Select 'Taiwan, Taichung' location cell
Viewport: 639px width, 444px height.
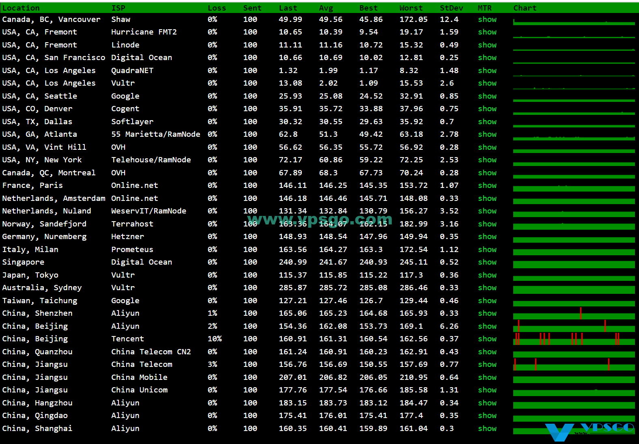tap(40, 301)
